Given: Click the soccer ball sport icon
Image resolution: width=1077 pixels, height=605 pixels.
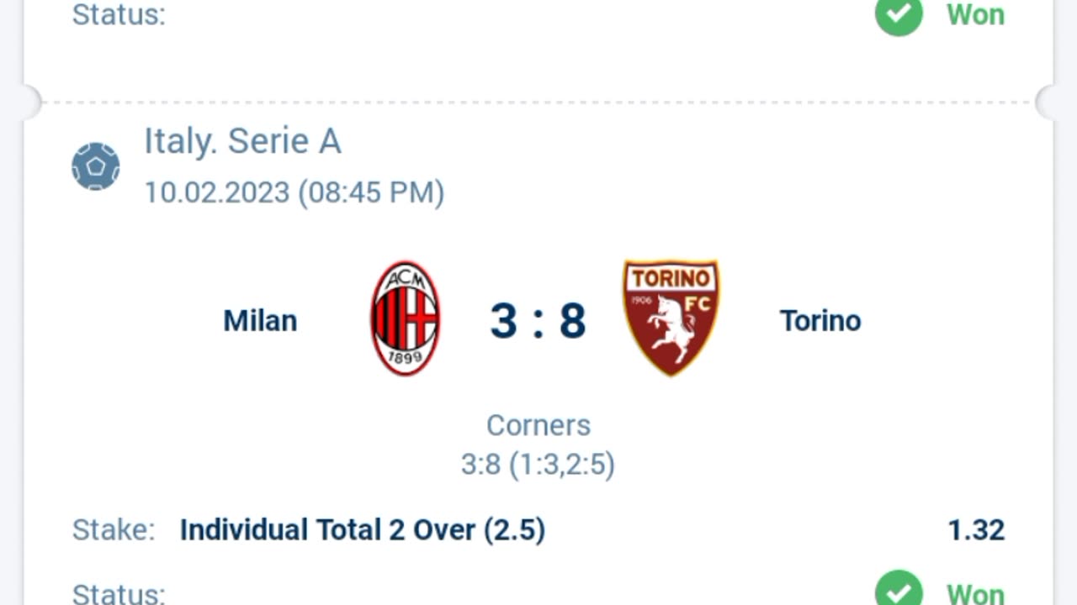Looking at the screenshot, I should pos(95,166).
